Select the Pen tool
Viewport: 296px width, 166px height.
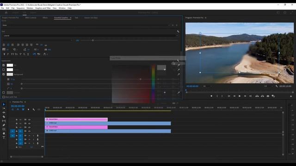tap(4, 125)
